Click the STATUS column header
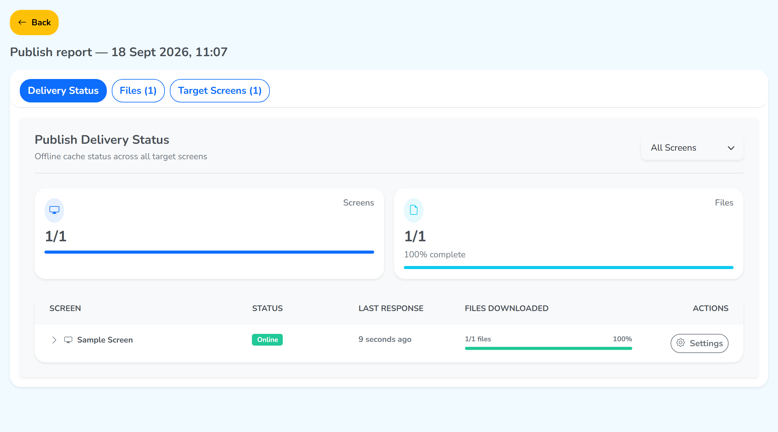This screenshot has height=432, width=778. [267, 308]
